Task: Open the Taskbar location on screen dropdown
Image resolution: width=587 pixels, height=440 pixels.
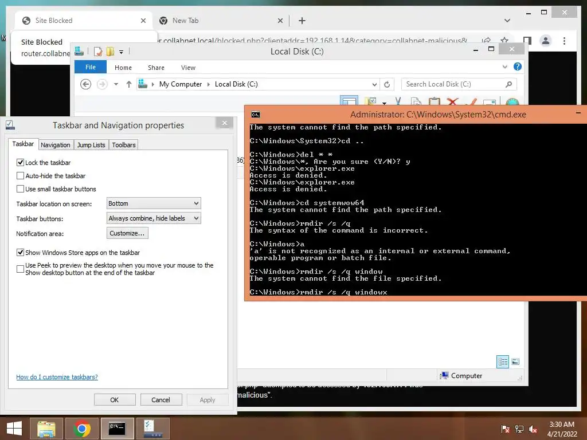Action: point(154,203)
